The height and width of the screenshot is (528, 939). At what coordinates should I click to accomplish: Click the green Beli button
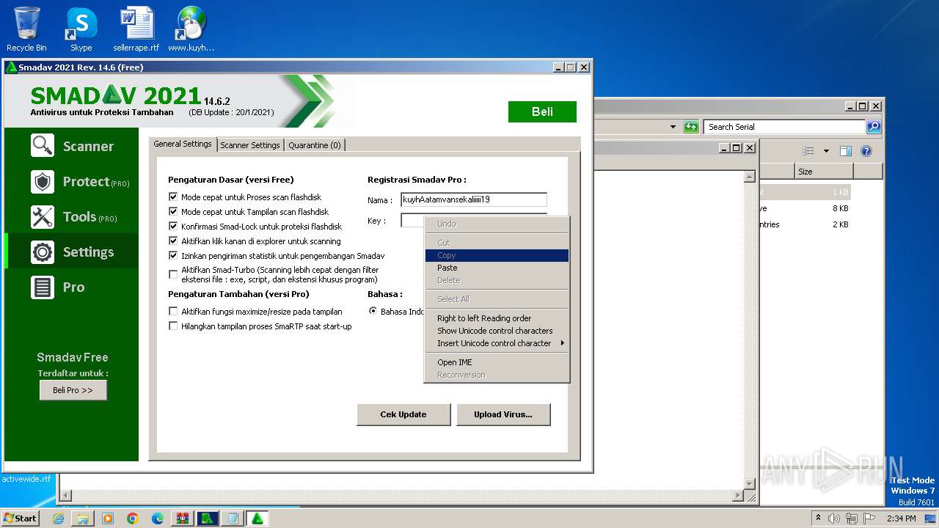pyautogui.click(x=542, y=111)
